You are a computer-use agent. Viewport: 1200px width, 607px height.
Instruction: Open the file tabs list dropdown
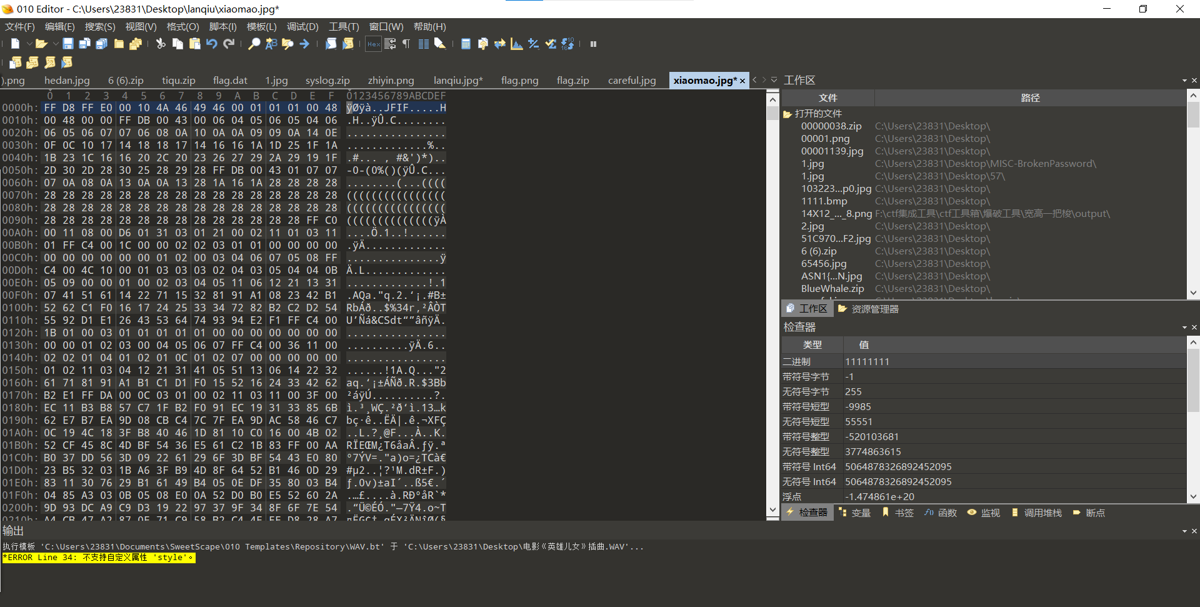click(x=774, y=80)
